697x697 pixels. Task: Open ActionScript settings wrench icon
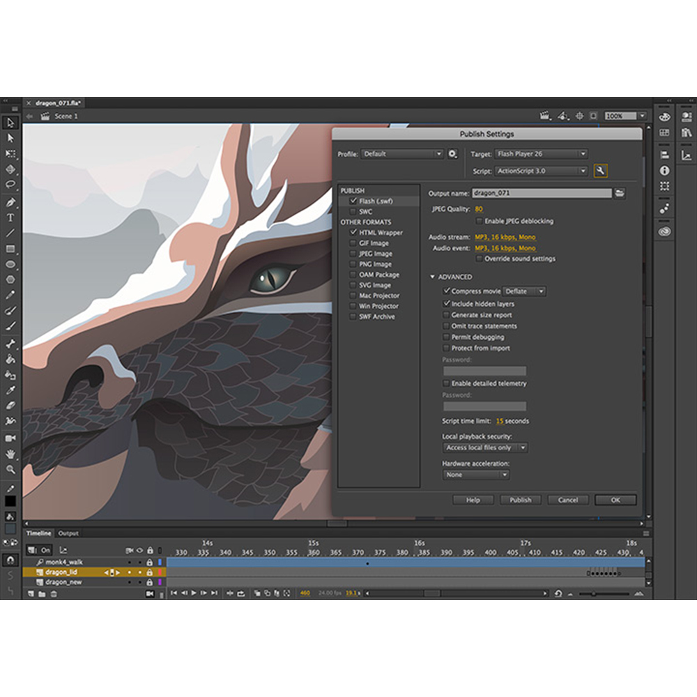tap(600, 171)
